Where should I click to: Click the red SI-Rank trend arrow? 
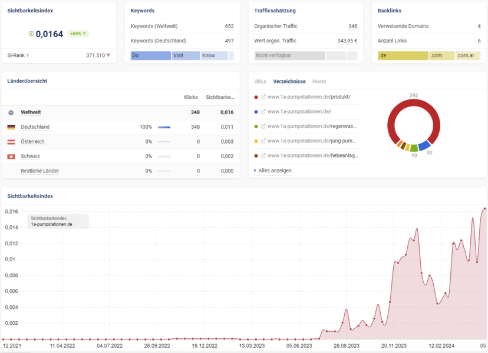108,55
